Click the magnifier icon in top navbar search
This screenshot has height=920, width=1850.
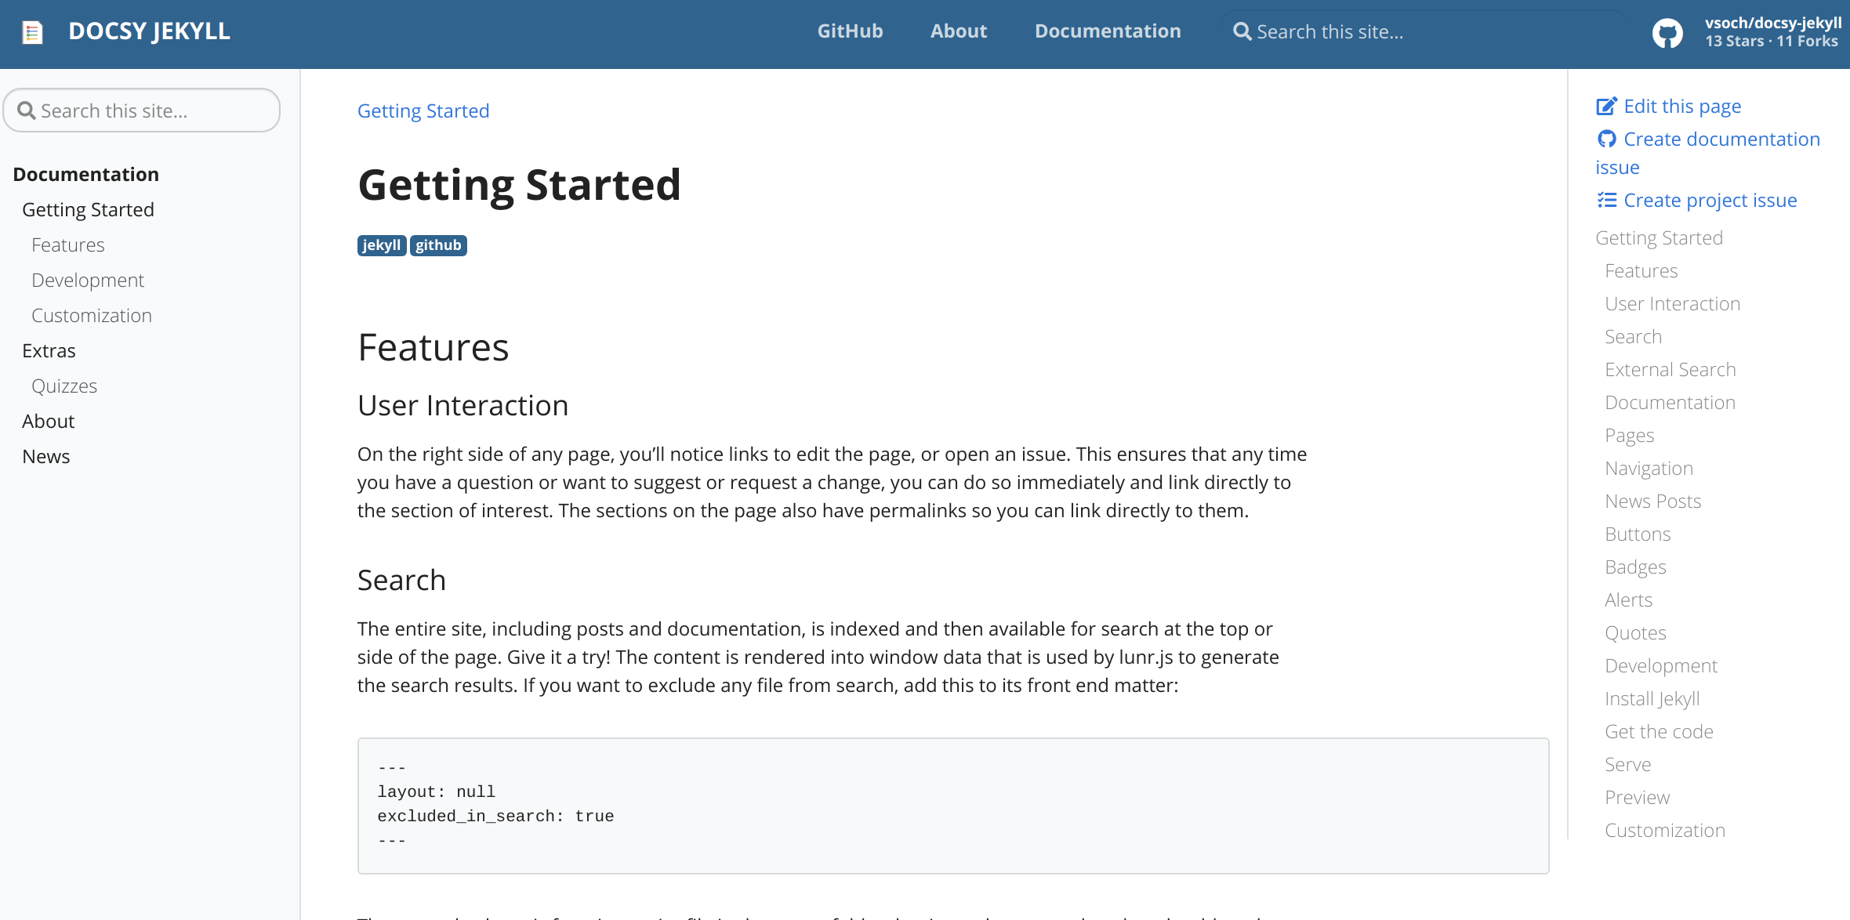1242,32
